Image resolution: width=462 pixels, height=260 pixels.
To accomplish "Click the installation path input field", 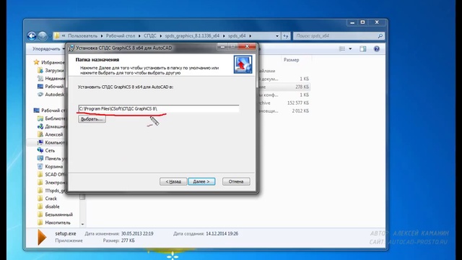I will (x=159, y=109).
